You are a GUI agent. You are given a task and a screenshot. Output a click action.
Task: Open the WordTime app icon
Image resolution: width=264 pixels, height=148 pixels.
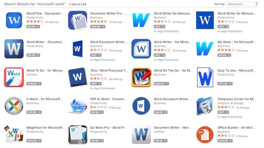[14, 20]
